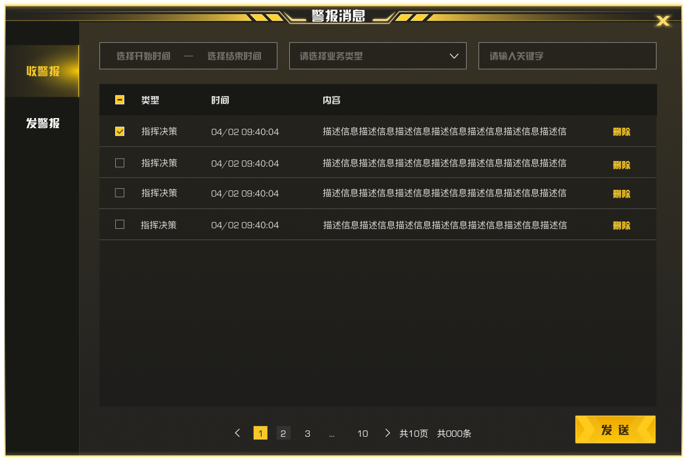Go to next page with right arrow
The width and height of the screenshot is (687, 461).
(387, 433)
